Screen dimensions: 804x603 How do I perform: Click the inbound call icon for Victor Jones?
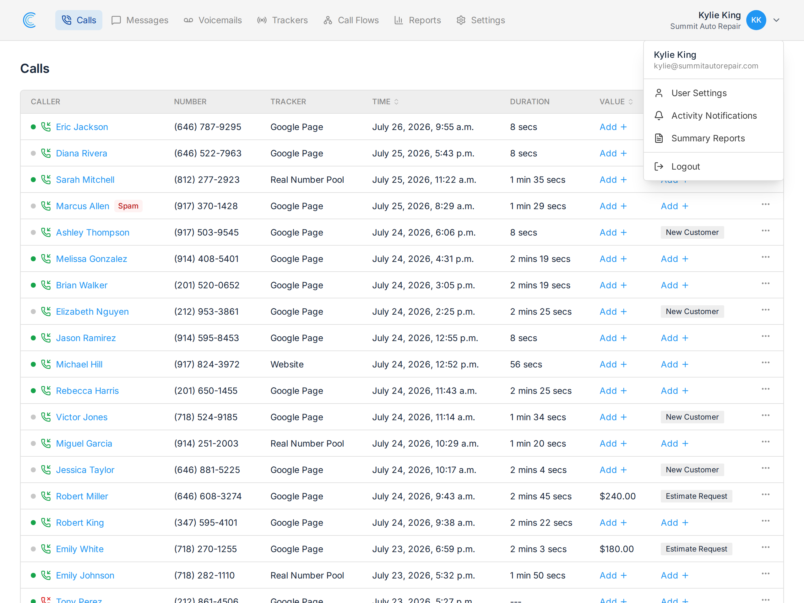46,417
